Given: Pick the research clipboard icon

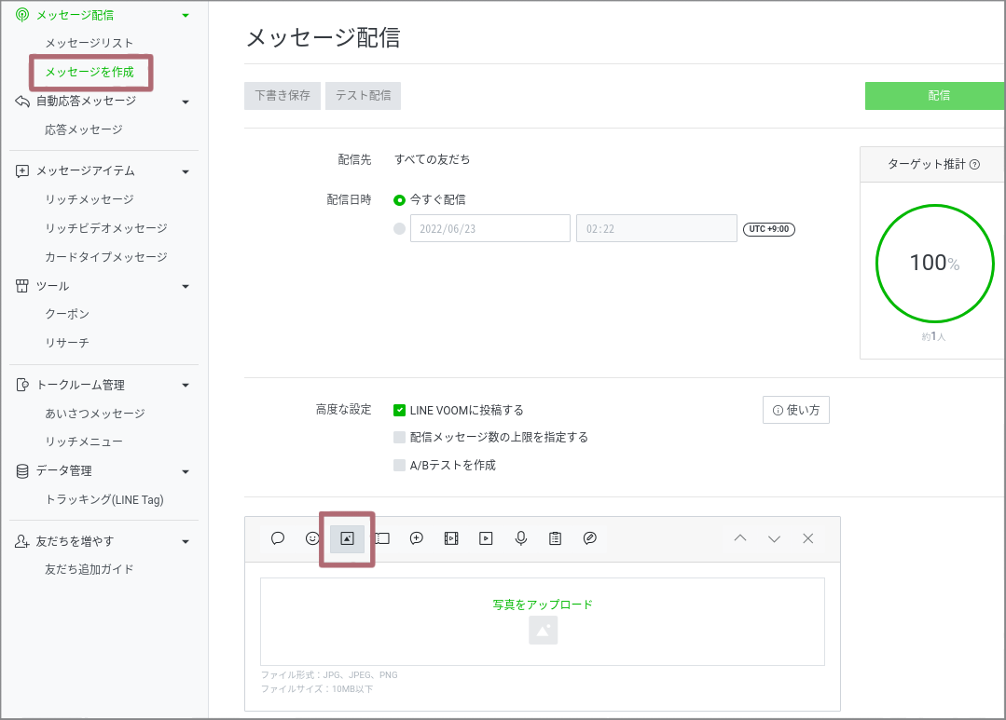Looking at the screenshot, I should coord(556,538).
